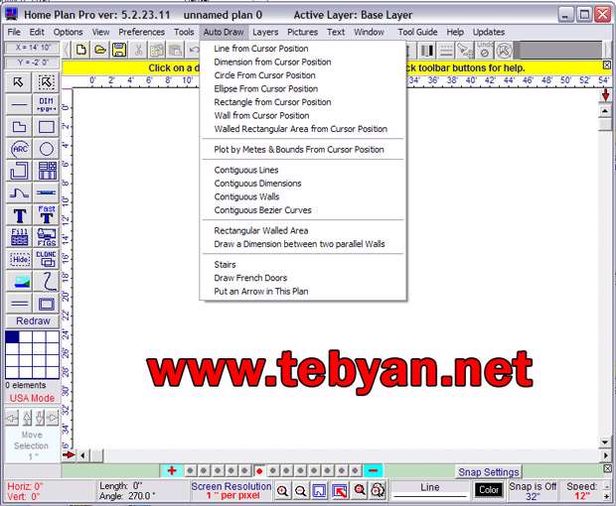Open the Updates menu

tap(488, 32)
